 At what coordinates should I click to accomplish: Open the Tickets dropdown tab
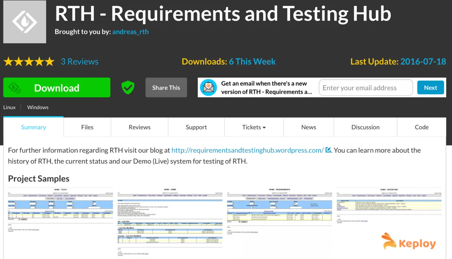pyautogui.click(x=254, y=127)
